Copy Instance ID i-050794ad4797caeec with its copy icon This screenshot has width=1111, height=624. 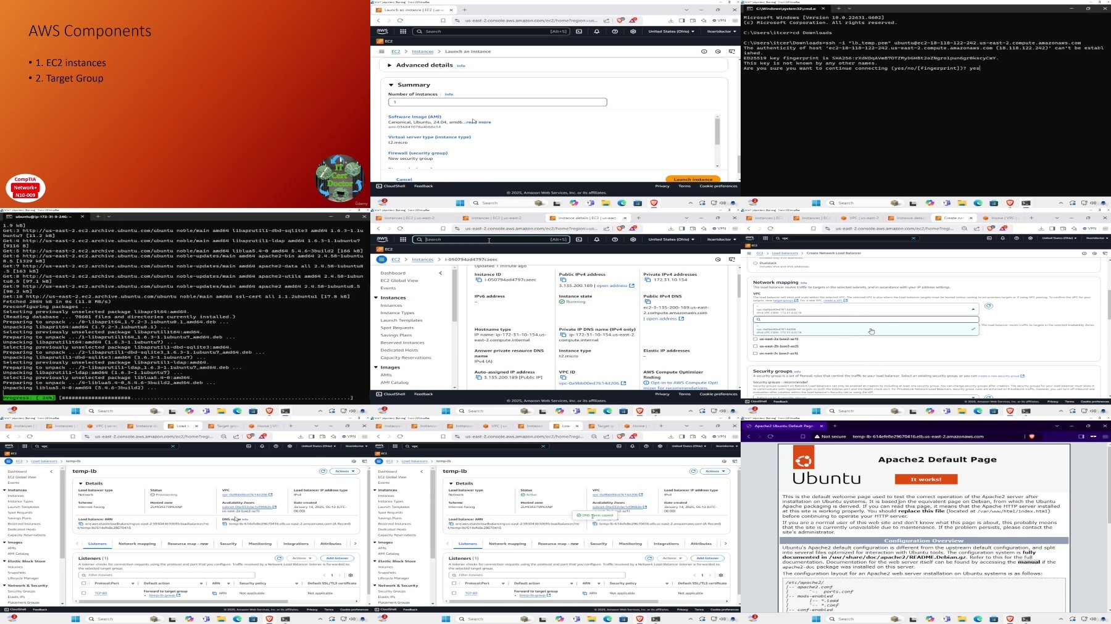478,280
